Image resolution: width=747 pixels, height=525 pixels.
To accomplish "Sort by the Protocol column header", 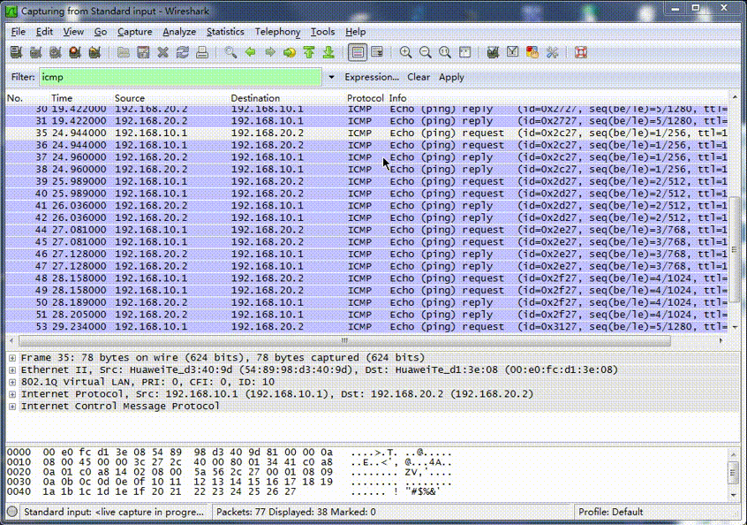I will pyautogui.click(x=365, y=98).
